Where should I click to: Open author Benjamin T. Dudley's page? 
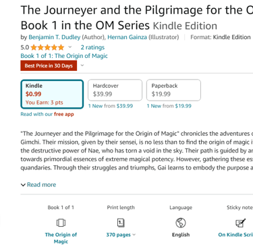pos(55,37)
